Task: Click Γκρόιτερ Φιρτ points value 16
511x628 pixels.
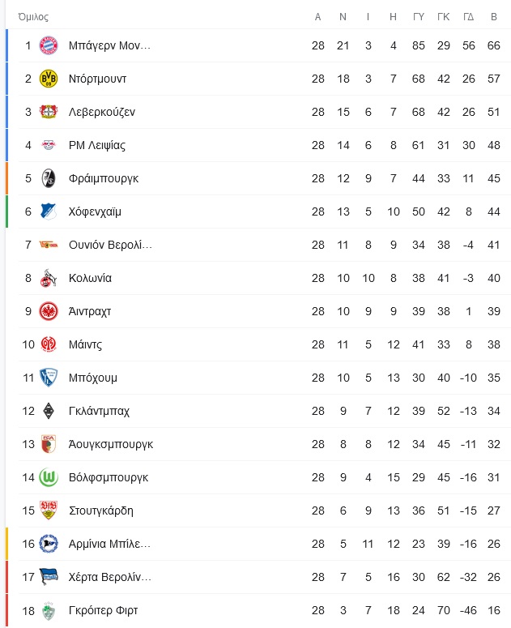Action: click(493, 610)
